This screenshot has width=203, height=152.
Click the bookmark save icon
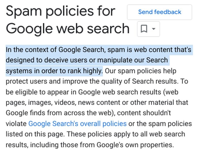[x=144, y=29]
